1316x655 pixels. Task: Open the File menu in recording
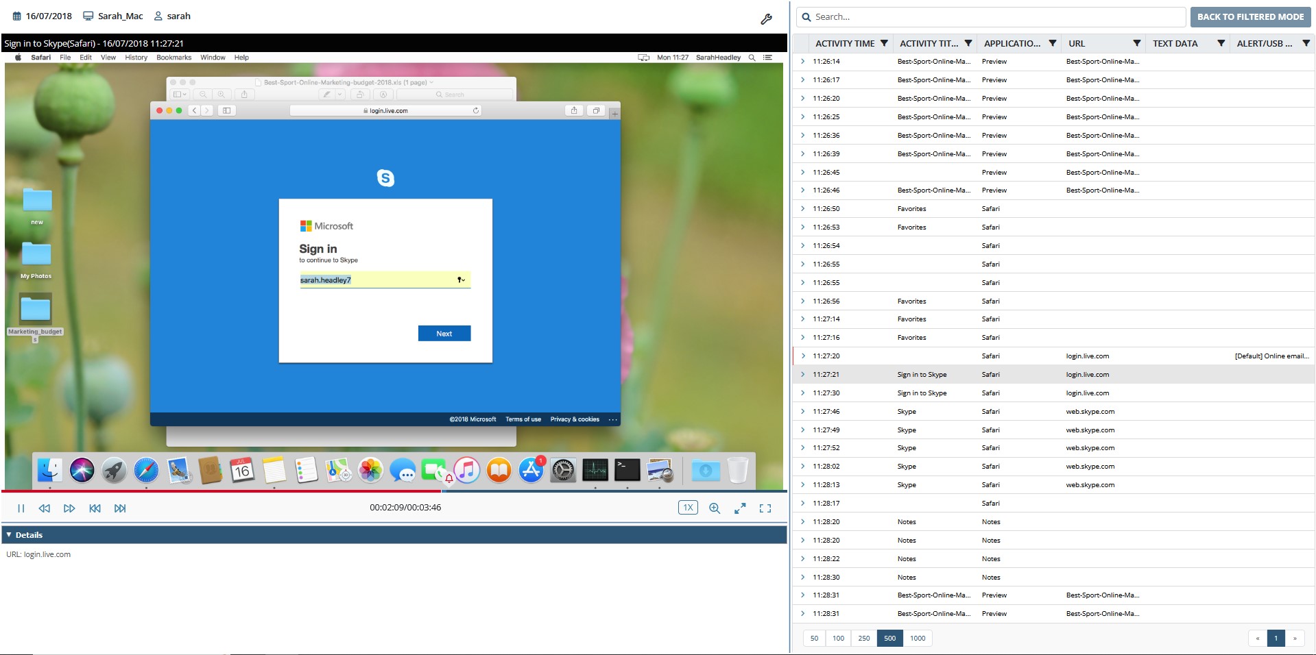click(x=65, y=58)
